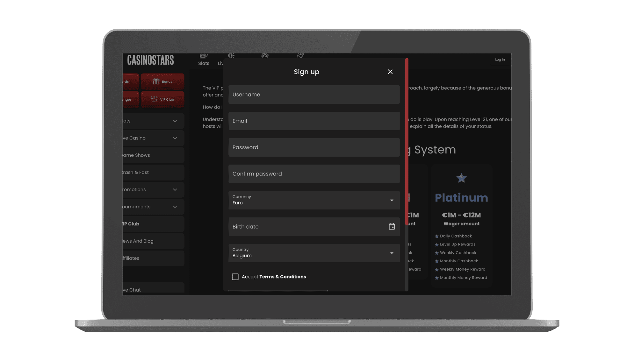The width and height of the screenshot is (634, 361).
Task: Open the Terms & Conditions link
Action: (x=283, y=277)
